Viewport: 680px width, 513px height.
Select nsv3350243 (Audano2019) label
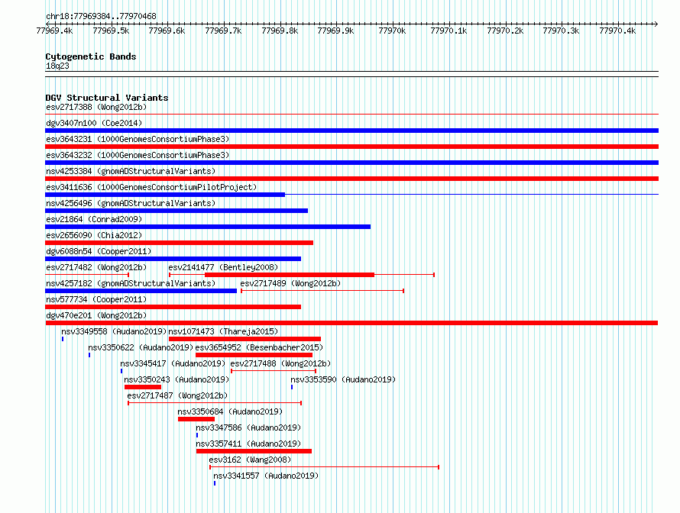tap(176, 379)
